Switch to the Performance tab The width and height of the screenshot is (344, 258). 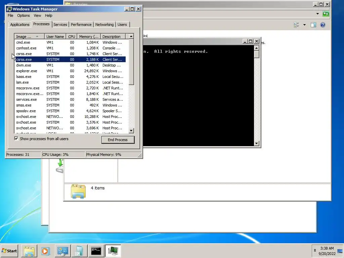click(x=81, y=25)
